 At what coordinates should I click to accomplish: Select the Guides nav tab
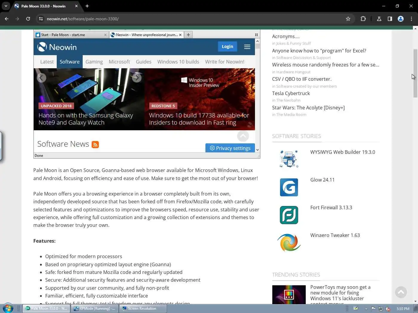144,62
